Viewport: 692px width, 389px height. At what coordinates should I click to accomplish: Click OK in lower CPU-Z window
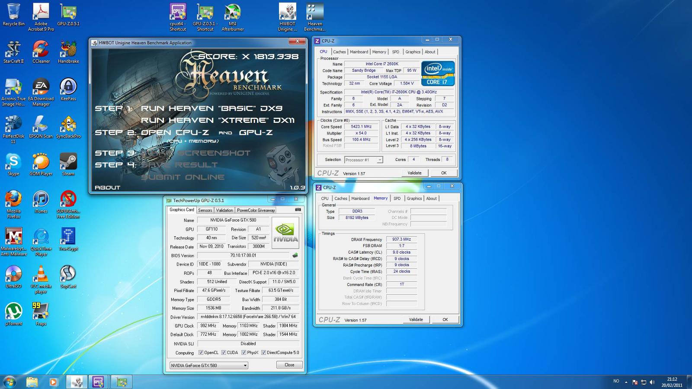point(445,320)
